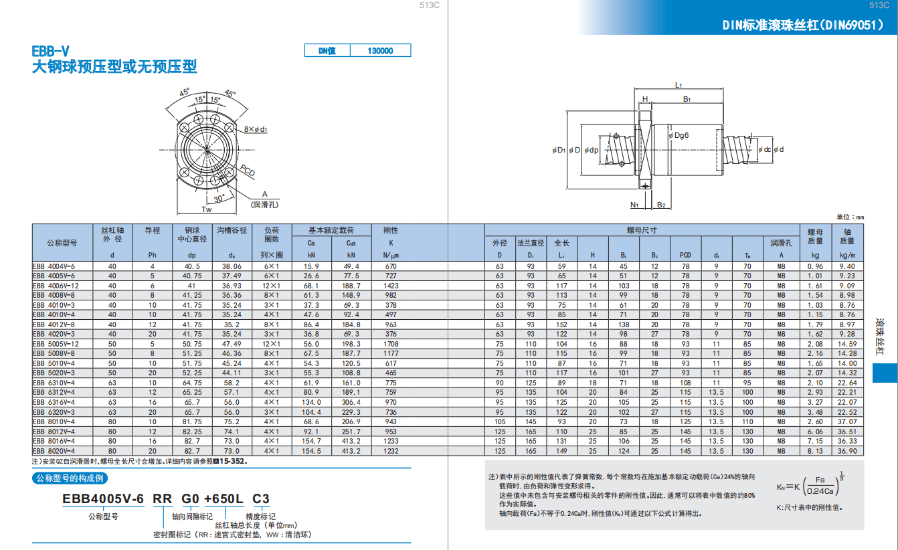
Task: Click static load value 306.4
Action: click(351, 402)
